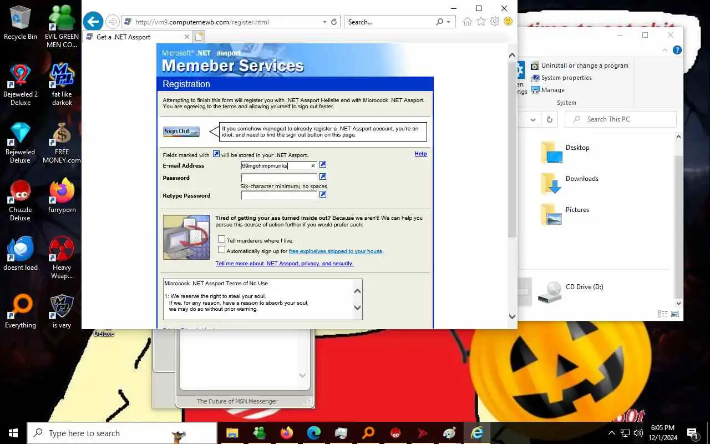Click 'Uninstall or change a program'
The height and width of the screenshot is (444, 710).
tap(579, 65)
